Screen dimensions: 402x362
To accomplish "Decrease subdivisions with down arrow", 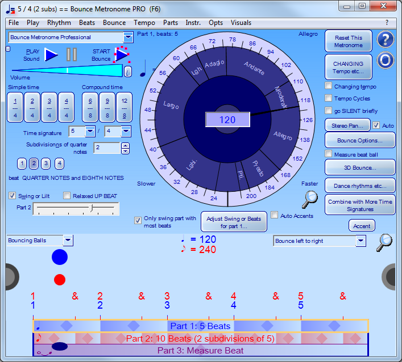I will point(125,151).
